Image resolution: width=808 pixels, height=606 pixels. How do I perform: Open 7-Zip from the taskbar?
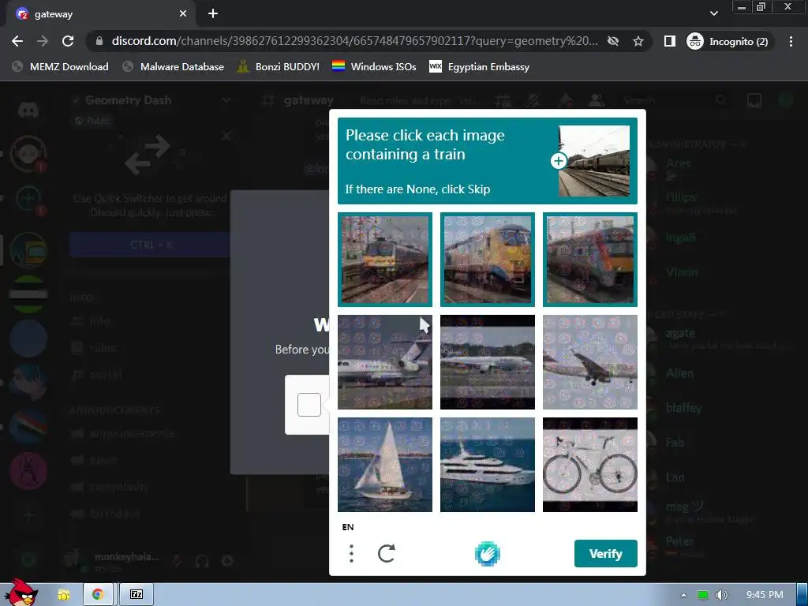pos(136,594)
